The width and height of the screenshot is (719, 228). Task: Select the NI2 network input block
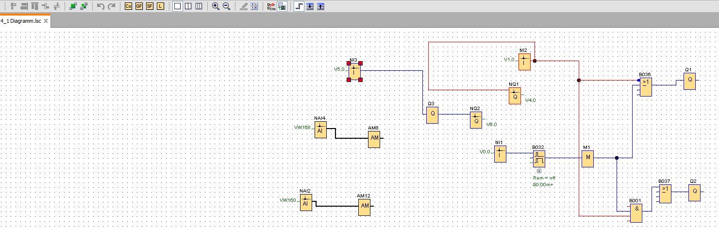pos(524,62)
